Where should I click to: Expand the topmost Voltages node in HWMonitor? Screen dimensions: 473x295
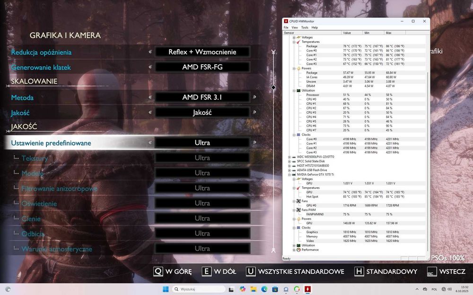(294, 37)
